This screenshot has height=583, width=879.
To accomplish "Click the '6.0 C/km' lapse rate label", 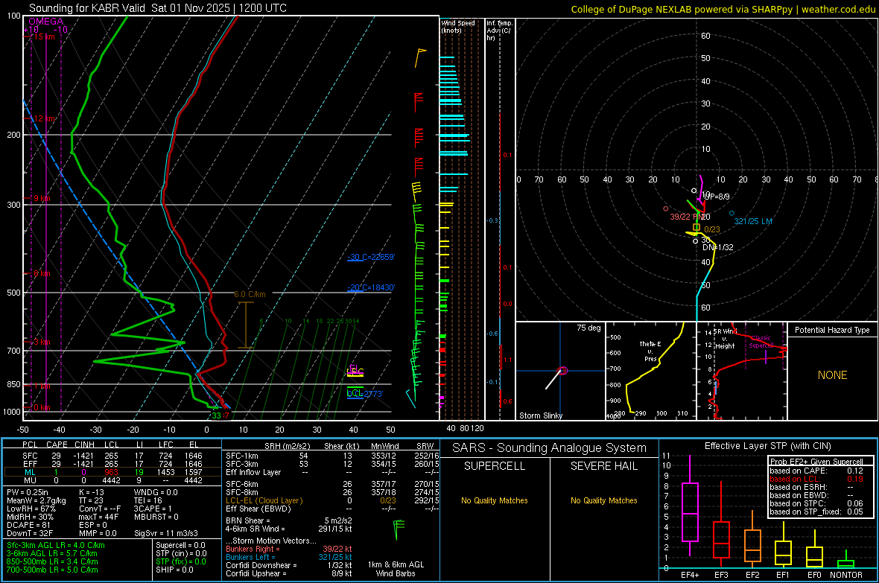I will 250,294.
